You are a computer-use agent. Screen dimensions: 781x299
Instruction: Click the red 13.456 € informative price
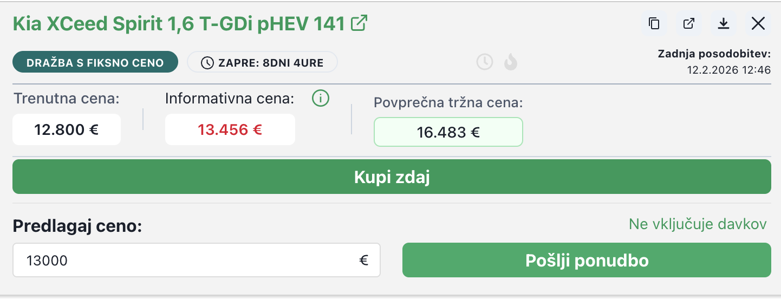click(230, 130)
